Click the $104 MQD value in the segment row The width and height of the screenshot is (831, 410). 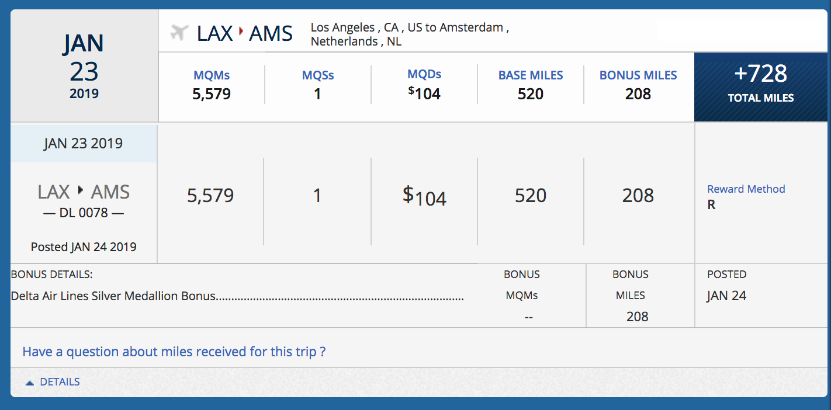click(424, 196)
